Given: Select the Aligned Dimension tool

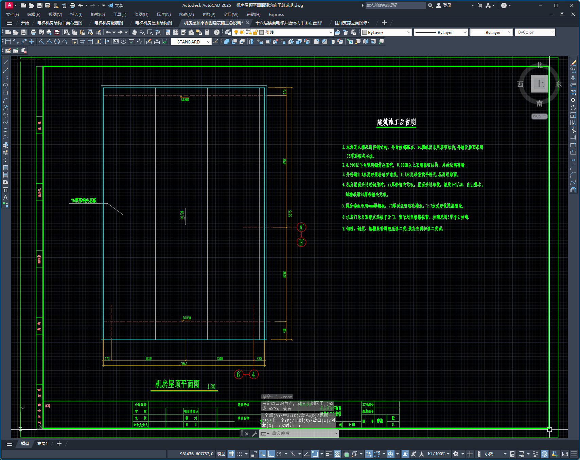Looking at the screenshot, I should 16,41.
